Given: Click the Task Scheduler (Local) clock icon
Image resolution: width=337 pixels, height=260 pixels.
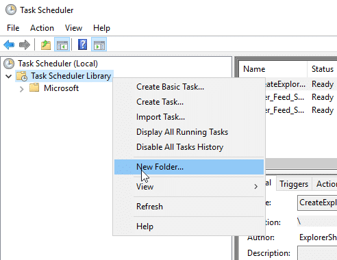Looking at the screenshot, I should point(9,64).
